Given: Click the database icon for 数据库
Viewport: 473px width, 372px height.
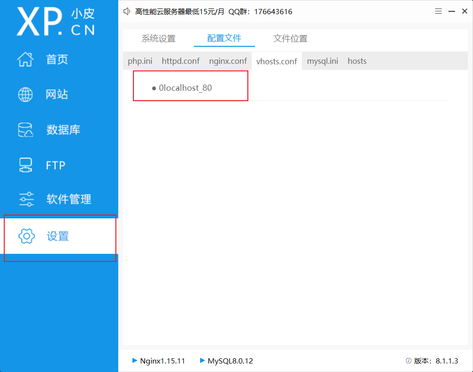Looking at the screenshot, I should coord(26,130).
